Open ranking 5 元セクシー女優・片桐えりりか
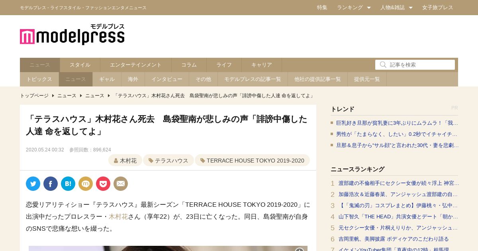Image resolution: width=478 pixels, height=251 pixels. pos(398,228)
